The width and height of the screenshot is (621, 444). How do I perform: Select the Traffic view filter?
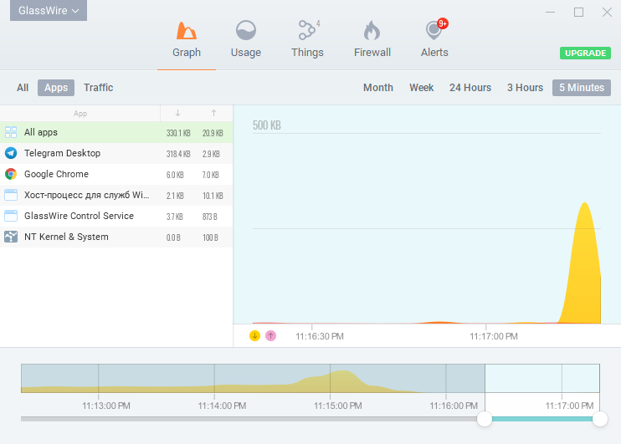coord(98,88)
